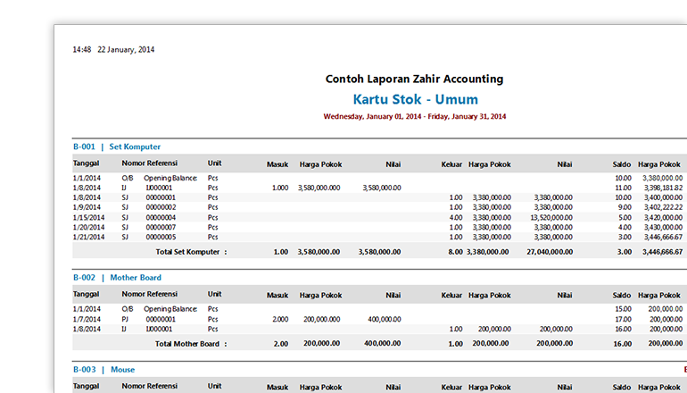
Task: Select the B-002 Mother Board group header
Action: pos(117,277)
